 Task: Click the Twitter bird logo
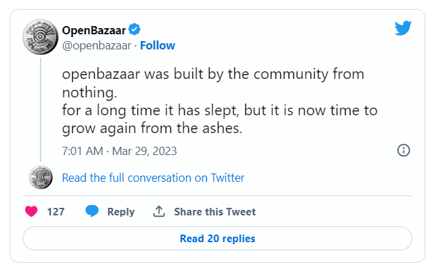403,28
